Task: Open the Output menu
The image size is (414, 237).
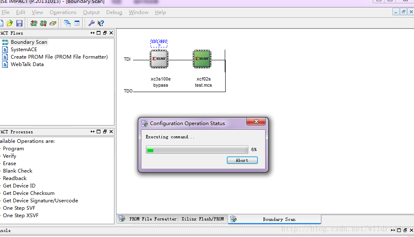Action: pos(91,12)
